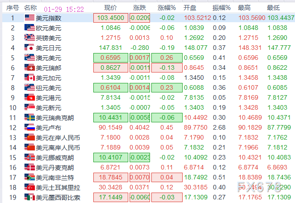This screenshot has width=295, height=203.
Task: Click the flag icon beside 澳元美元
Action: pos(30,58)
